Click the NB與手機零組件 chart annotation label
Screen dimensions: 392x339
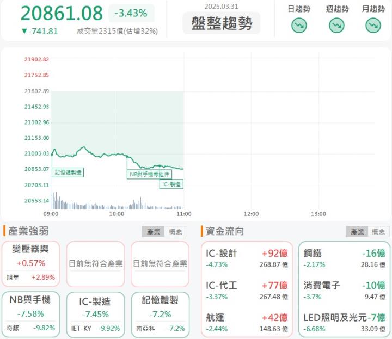[149, 174]
